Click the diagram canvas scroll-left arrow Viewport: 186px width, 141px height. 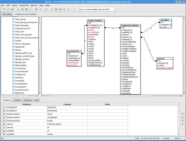42,96
